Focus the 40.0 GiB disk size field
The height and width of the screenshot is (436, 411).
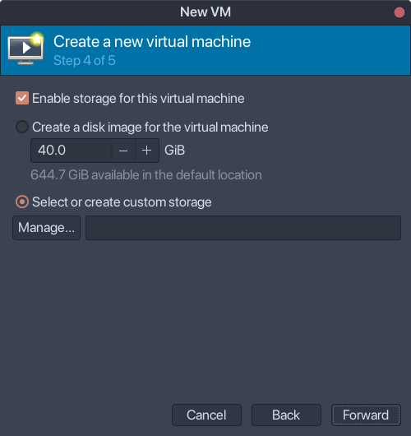[x=72, y=151]
